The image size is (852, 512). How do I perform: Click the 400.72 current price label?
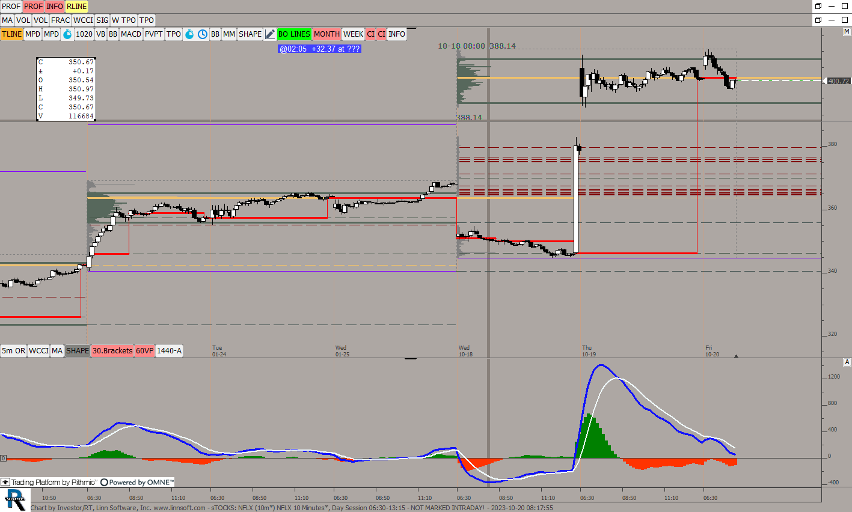coord(839,81)
